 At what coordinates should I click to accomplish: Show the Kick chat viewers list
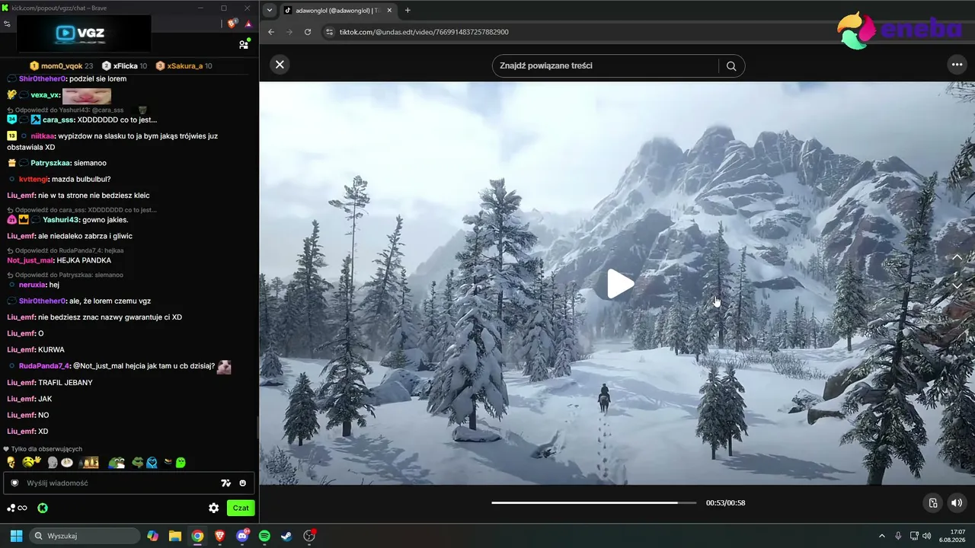coord(244,44)
